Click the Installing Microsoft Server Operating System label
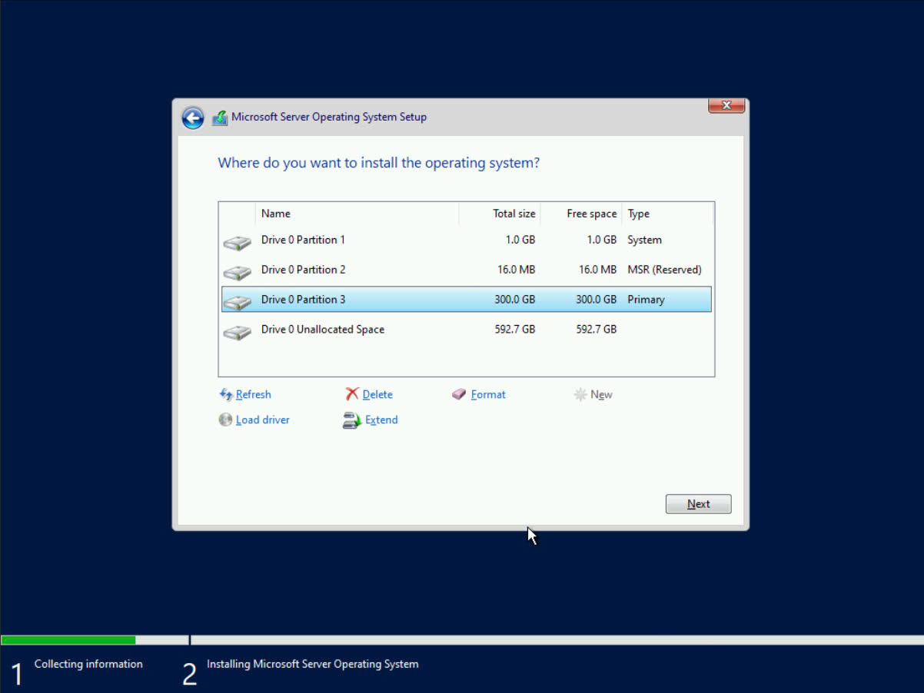The height and width of the screenshot is (693, 924). tap(313, 664)
